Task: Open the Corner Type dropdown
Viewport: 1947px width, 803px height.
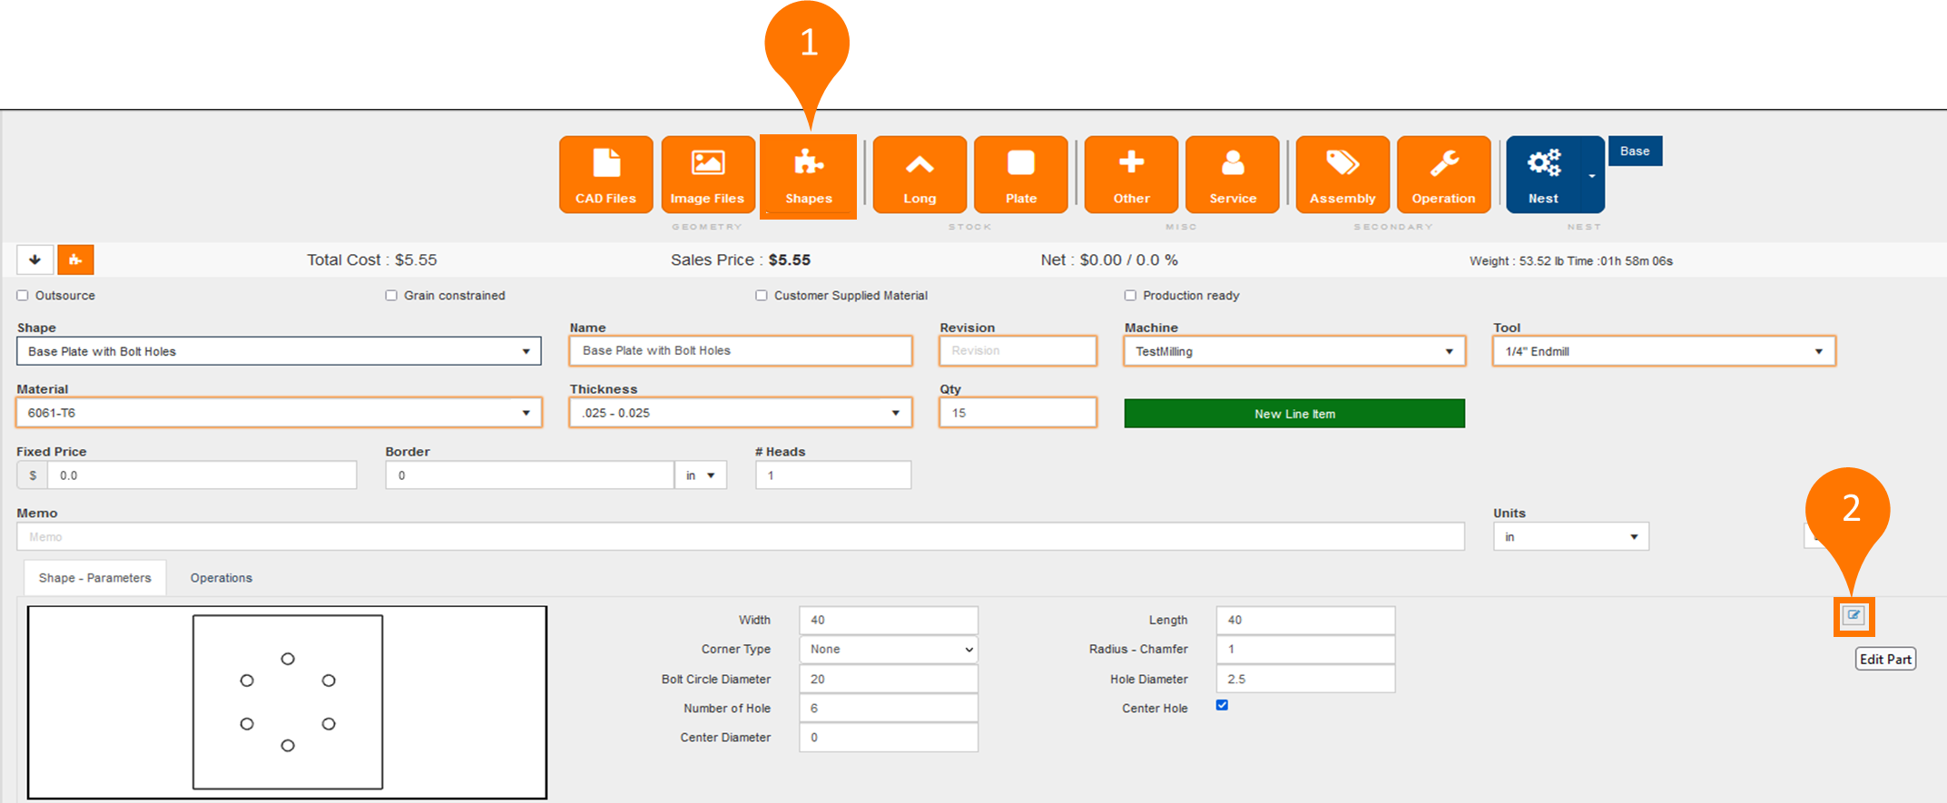Action: [888, 650]
